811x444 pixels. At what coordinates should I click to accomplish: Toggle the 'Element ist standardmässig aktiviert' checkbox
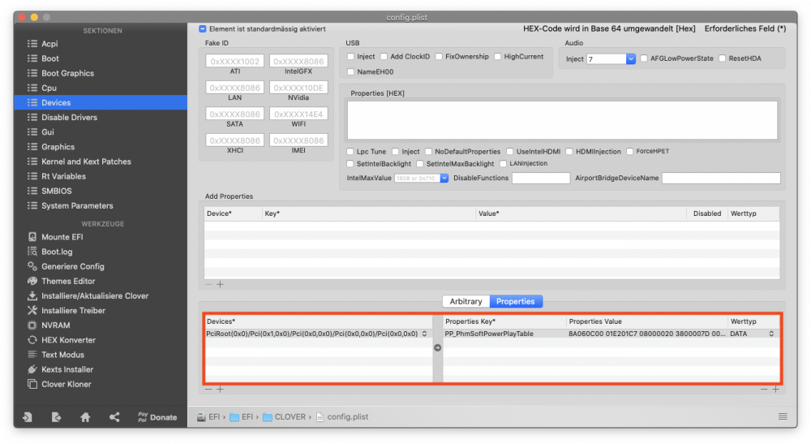(203, 29)
